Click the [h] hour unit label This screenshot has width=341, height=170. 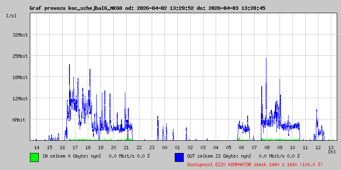click(332, 151)
